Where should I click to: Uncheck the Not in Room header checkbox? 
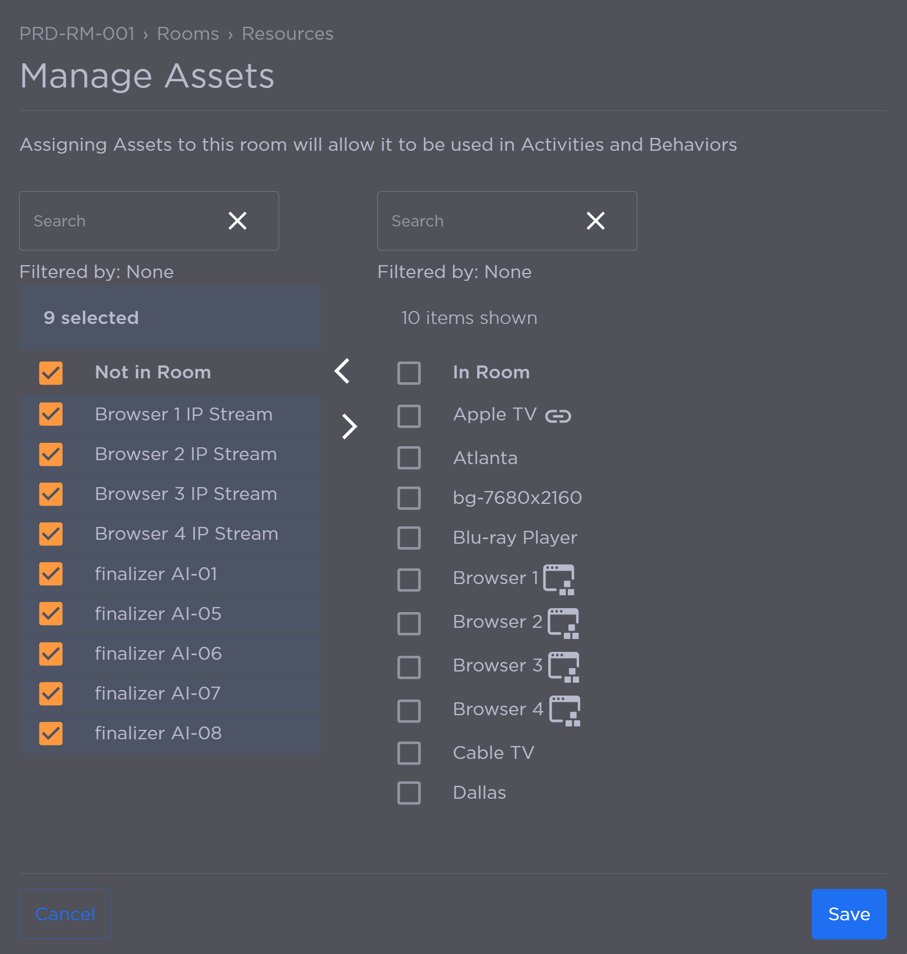tap(50, 373)
